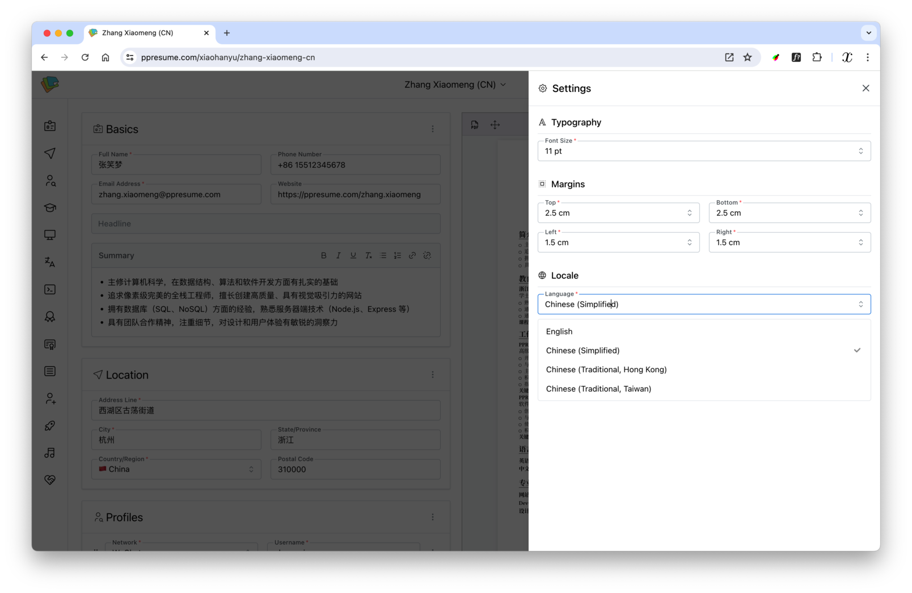Toggle italic formatting in Summary toolbar
This screenshot has width=912, height=593.
(x=339, y=255)
